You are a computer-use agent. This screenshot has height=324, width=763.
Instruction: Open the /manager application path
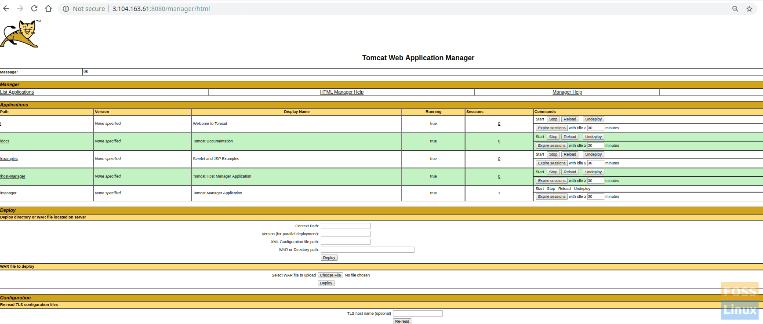[x=8, y=193]
